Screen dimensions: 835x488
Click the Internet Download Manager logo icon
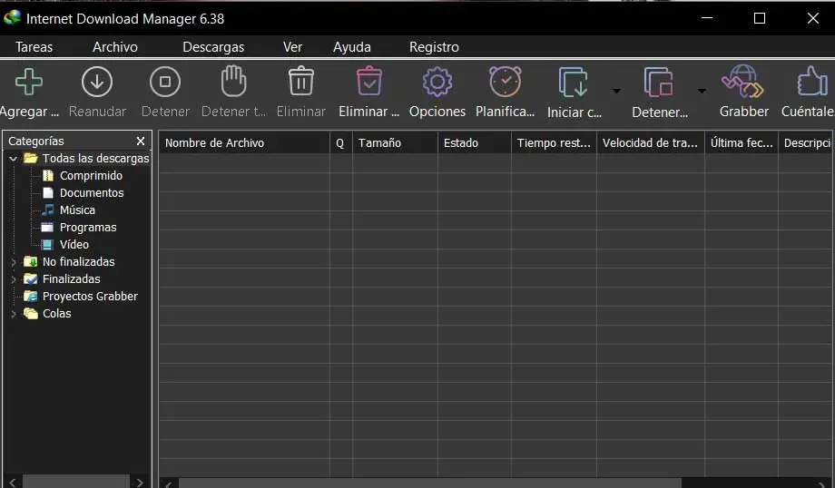(12, 17)
